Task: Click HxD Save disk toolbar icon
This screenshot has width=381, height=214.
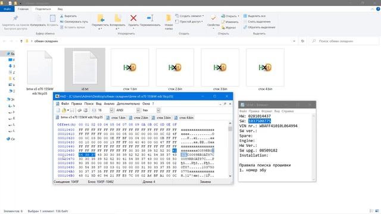Action: tap(72, 110)
